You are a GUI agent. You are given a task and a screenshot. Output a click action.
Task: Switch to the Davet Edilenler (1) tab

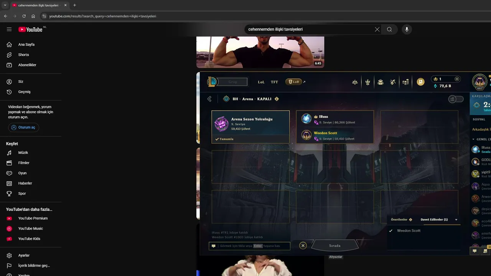tap(434, 220)
